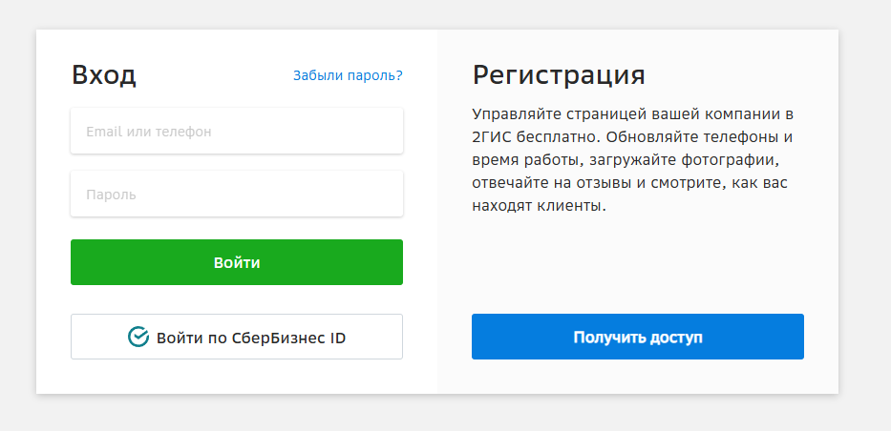Viewport: 891px width, 431px height.
Task: Click blank area between 'Войти' and Sber buttons
Action: (x=237, y=299)
